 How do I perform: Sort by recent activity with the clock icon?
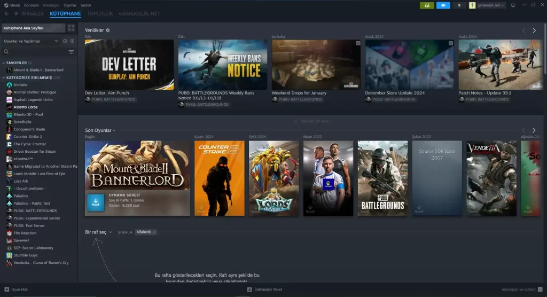[65, 41]
